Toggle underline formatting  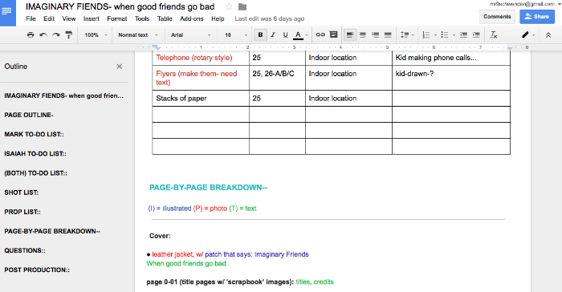285,34
